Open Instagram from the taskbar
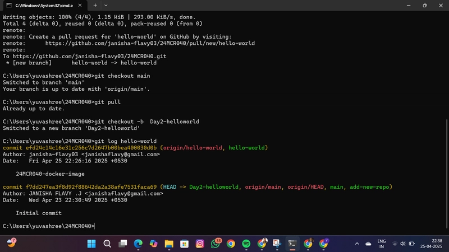The image size is (449, 252). coord(200,244)
